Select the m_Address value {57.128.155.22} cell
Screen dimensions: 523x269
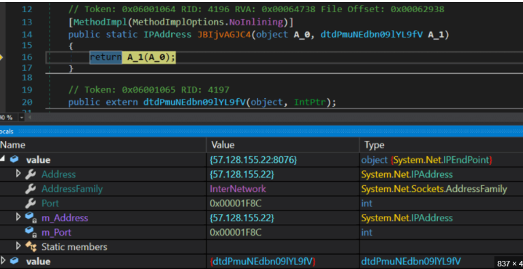pyautogui.click(x=283, y=218)
